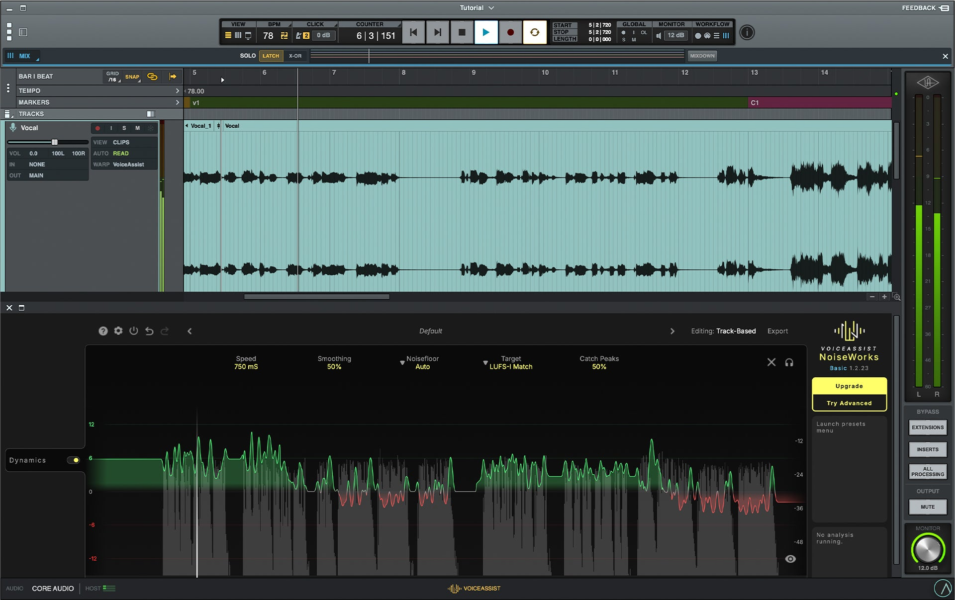Click the MONITOR level knob
This screenshot has height=600, width=955.
pos(928,549)
